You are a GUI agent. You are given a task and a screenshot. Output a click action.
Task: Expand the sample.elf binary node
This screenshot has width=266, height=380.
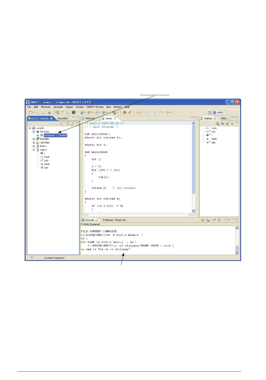click(x=38, y=135)
